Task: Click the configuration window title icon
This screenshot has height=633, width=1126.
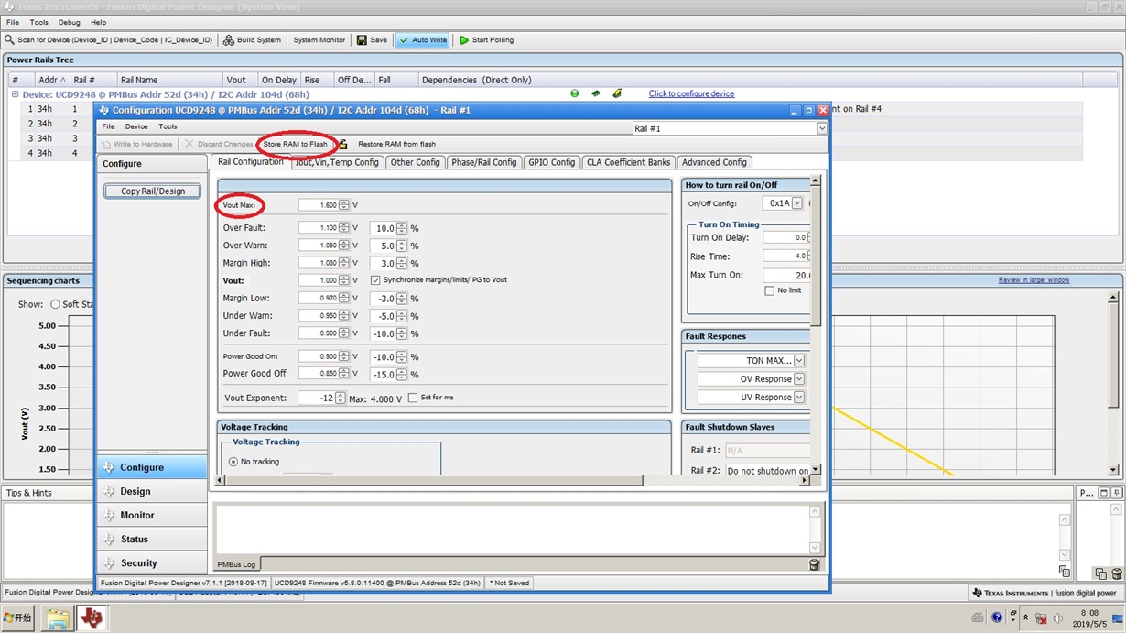Action: (104, 110)
